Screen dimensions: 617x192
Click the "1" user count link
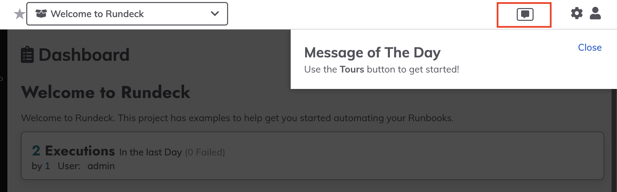coord(47,166)
